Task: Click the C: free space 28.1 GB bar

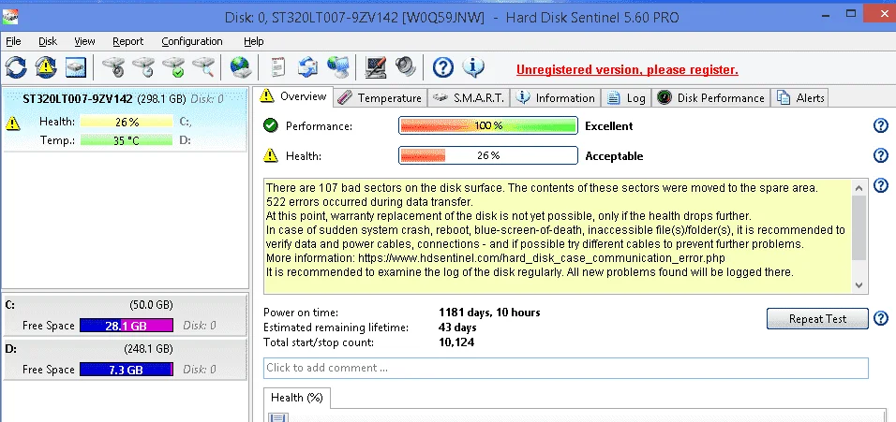Action: coord(127,326)
